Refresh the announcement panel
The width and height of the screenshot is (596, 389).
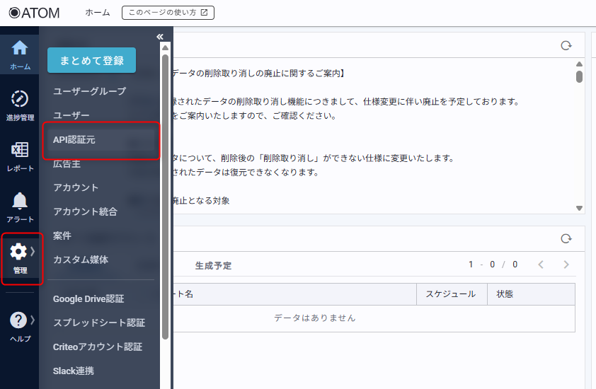566,45
